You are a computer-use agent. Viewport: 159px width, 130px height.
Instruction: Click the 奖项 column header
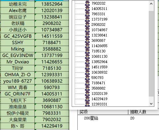coord(103,112)
